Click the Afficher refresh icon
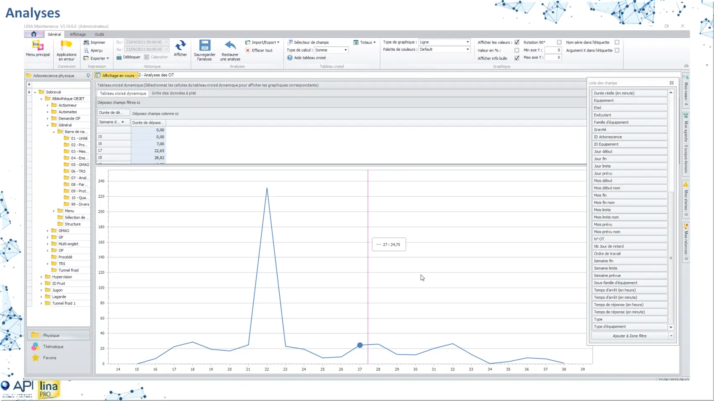The height and width of the screenshot is (401, 714). click(x=180, y=45)
